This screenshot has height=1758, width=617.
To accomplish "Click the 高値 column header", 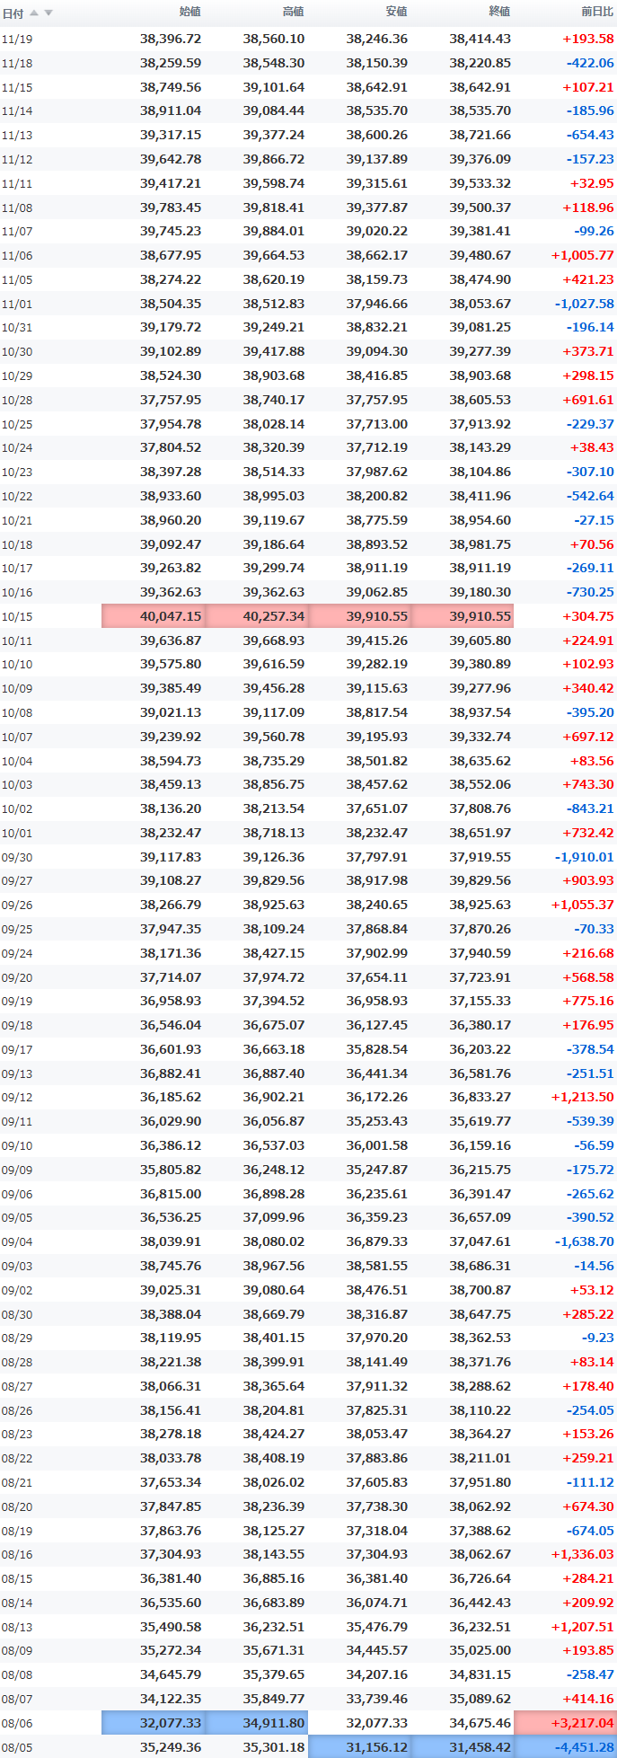I will click(294, 12).
